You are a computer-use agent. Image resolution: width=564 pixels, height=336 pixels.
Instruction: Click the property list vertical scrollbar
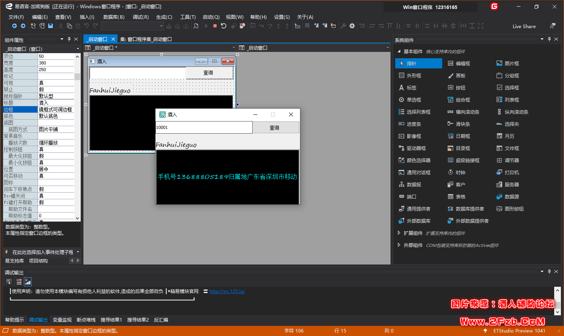[77, 137]
